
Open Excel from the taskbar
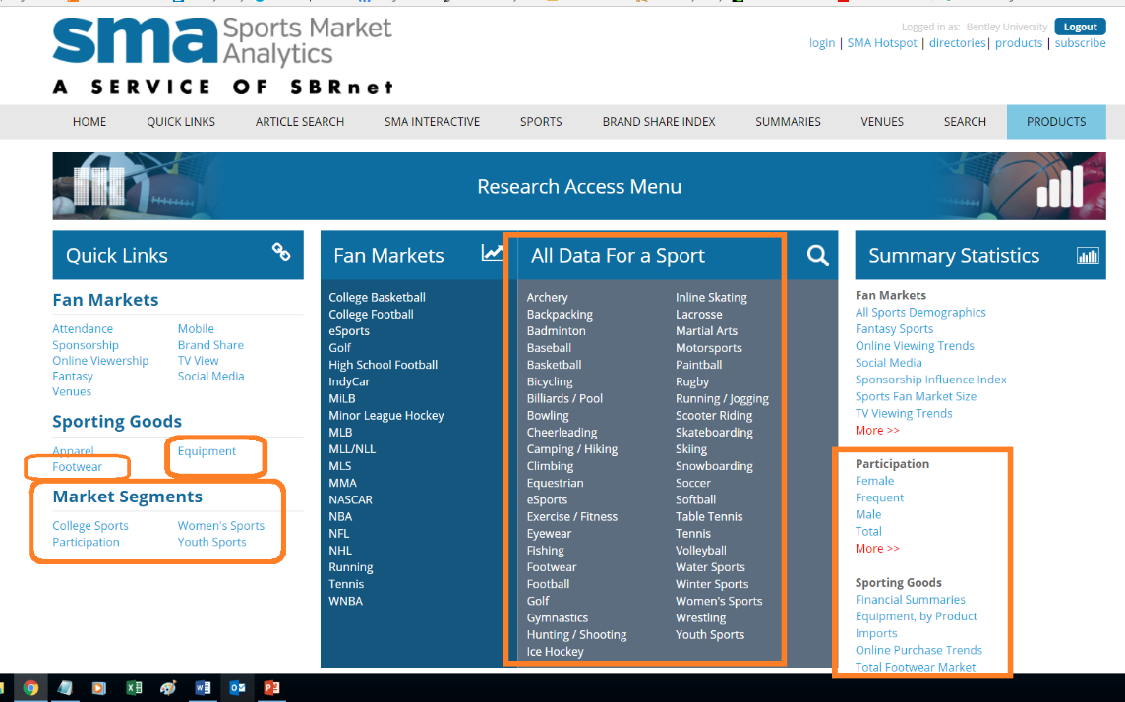point(134,688)
